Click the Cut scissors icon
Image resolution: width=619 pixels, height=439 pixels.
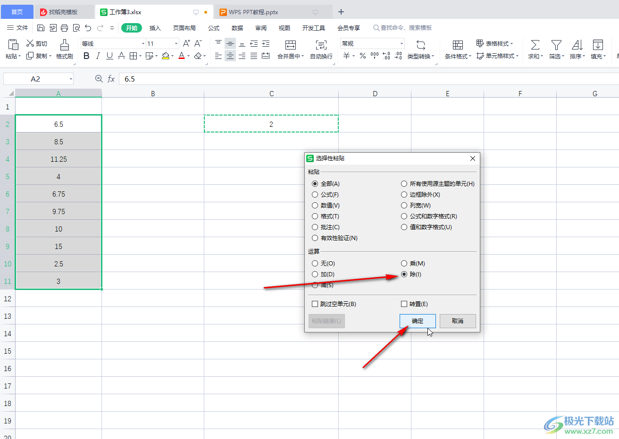click(30, 43)
